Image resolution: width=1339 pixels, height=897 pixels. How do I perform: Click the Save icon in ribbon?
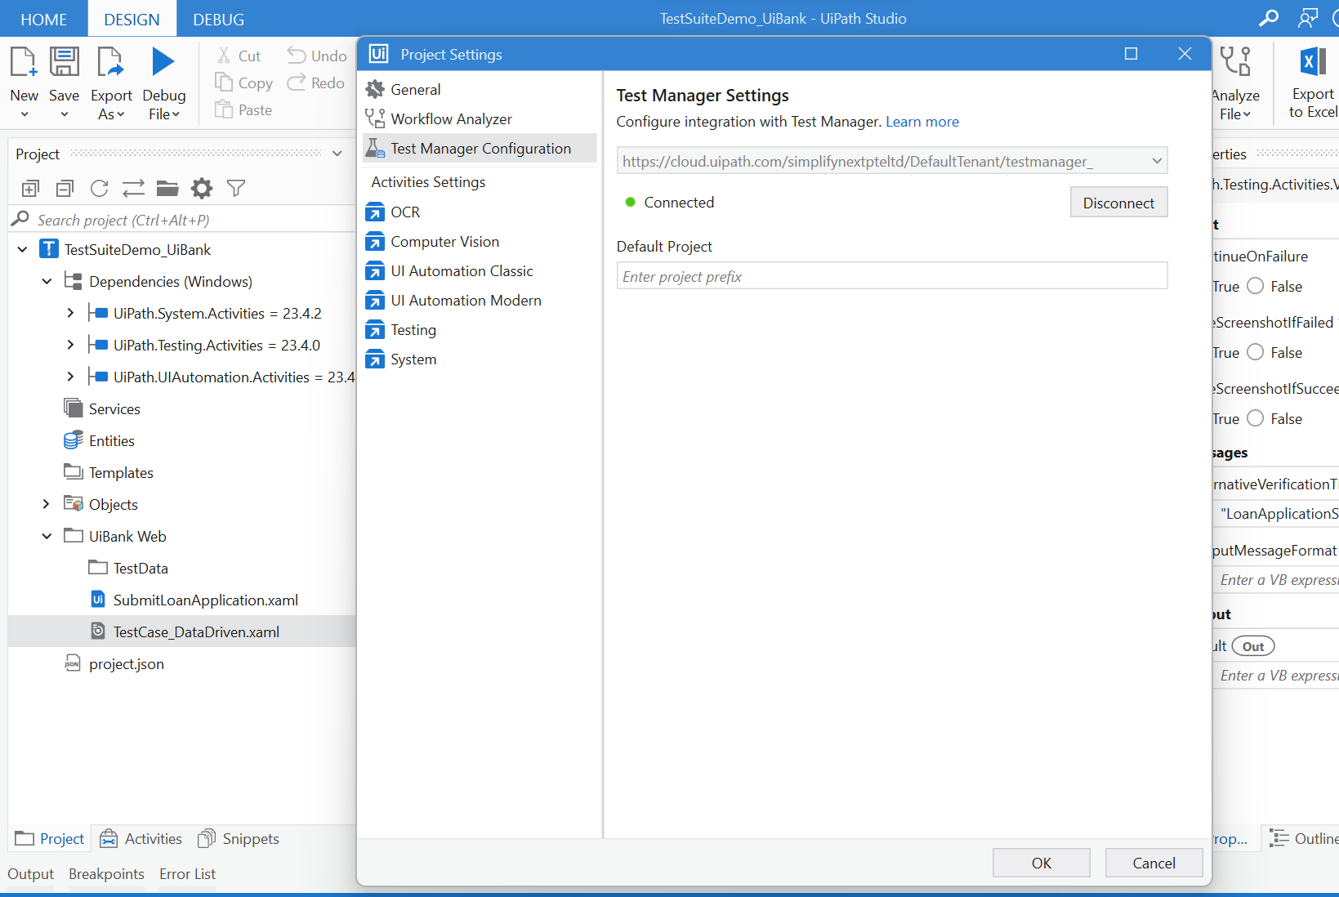[64, 63]
